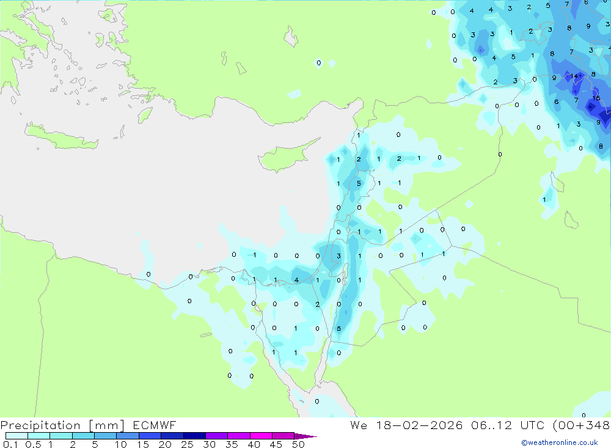
Task: Select the 1–2 mm legend color box
Action: (x=60, y=436)
